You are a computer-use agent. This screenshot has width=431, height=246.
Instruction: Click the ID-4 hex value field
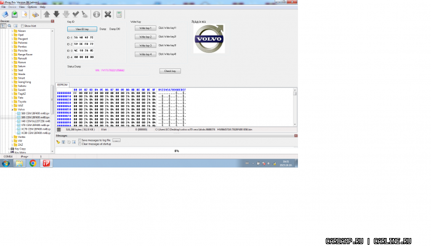click(84, 57)
